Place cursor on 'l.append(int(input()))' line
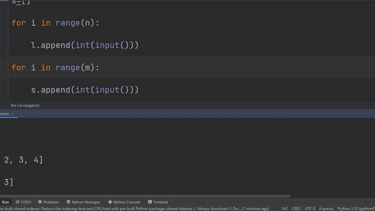 (84, 45)
